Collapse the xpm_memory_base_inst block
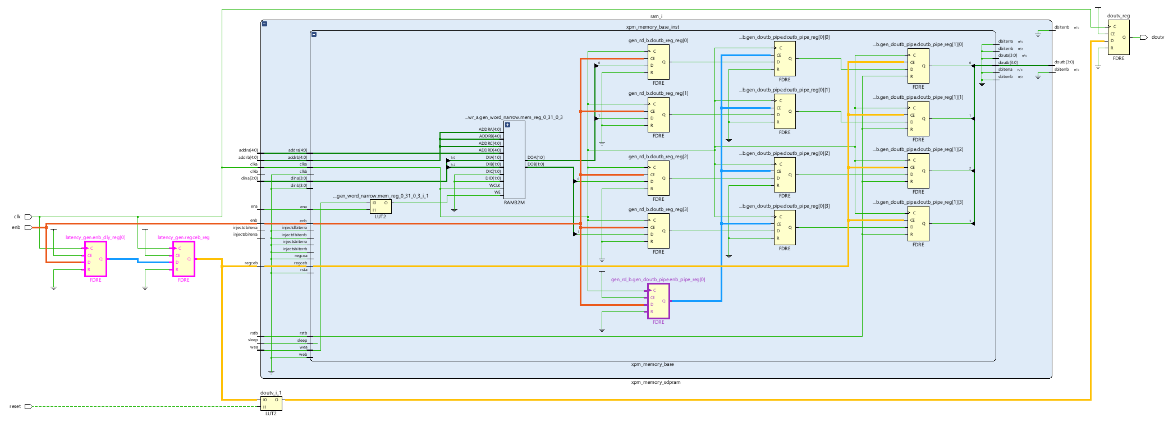 314,35
